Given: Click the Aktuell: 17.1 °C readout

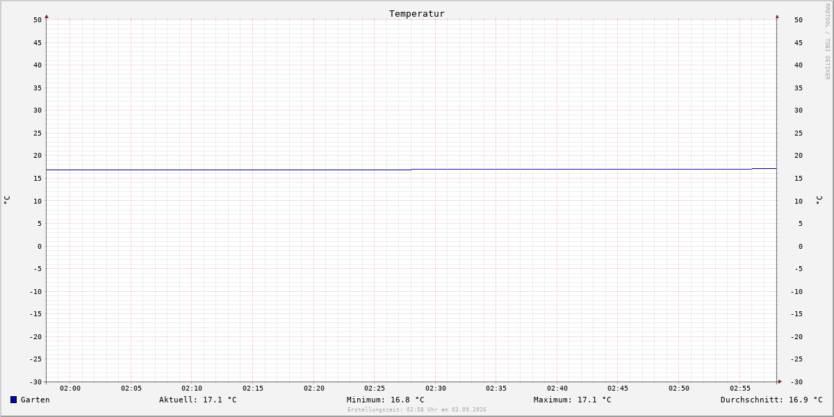Looking at the screenshot, I should point(198,400).
